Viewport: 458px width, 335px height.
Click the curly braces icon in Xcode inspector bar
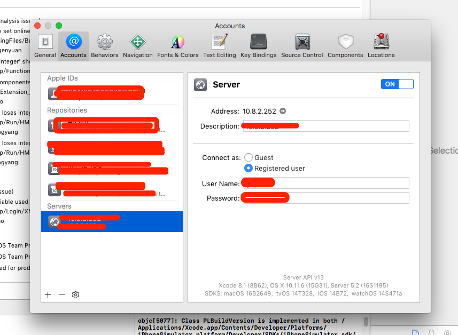pos(431,332)
